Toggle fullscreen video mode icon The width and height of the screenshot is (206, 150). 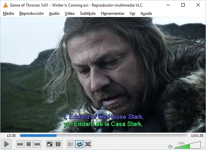[50, 144]
